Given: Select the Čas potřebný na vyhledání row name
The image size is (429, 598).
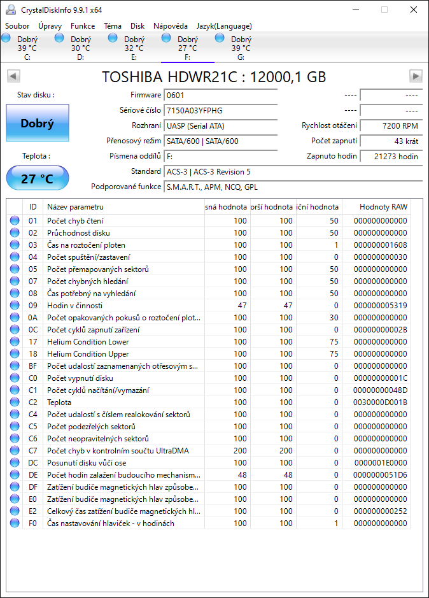Looking at the screenshot, I should coord(91,294).
